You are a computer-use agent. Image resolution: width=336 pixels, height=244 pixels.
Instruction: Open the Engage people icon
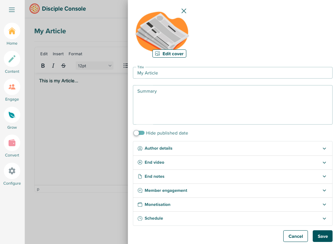(12, 87)
